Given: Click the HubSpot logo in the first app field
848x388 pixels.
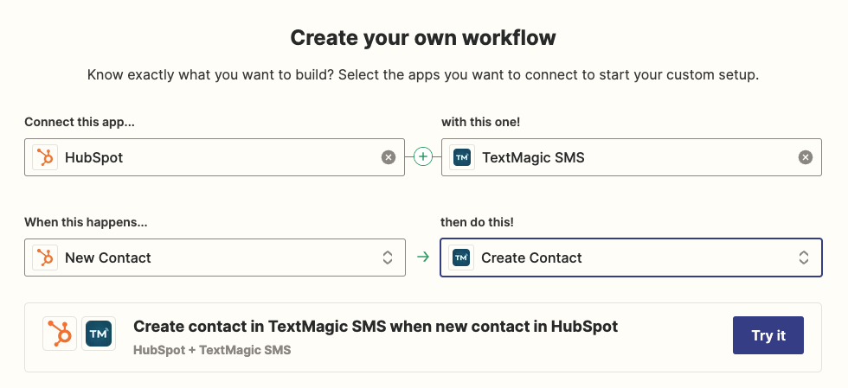Looking at the screenshot, I should click(x=45, y=157).
